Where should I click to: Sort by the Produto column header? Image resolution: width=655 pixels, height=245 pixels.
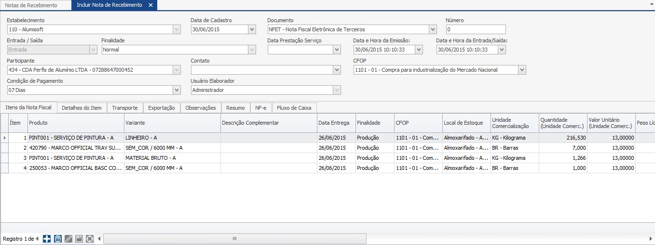tap(76, 123)
